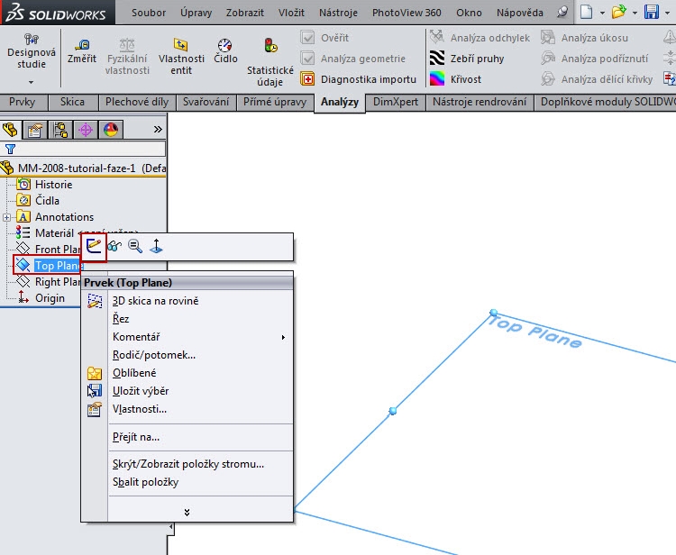Open the Designová studie tool
The width and height of the screenshot is (676, 555).
click(x=31, y=50)
